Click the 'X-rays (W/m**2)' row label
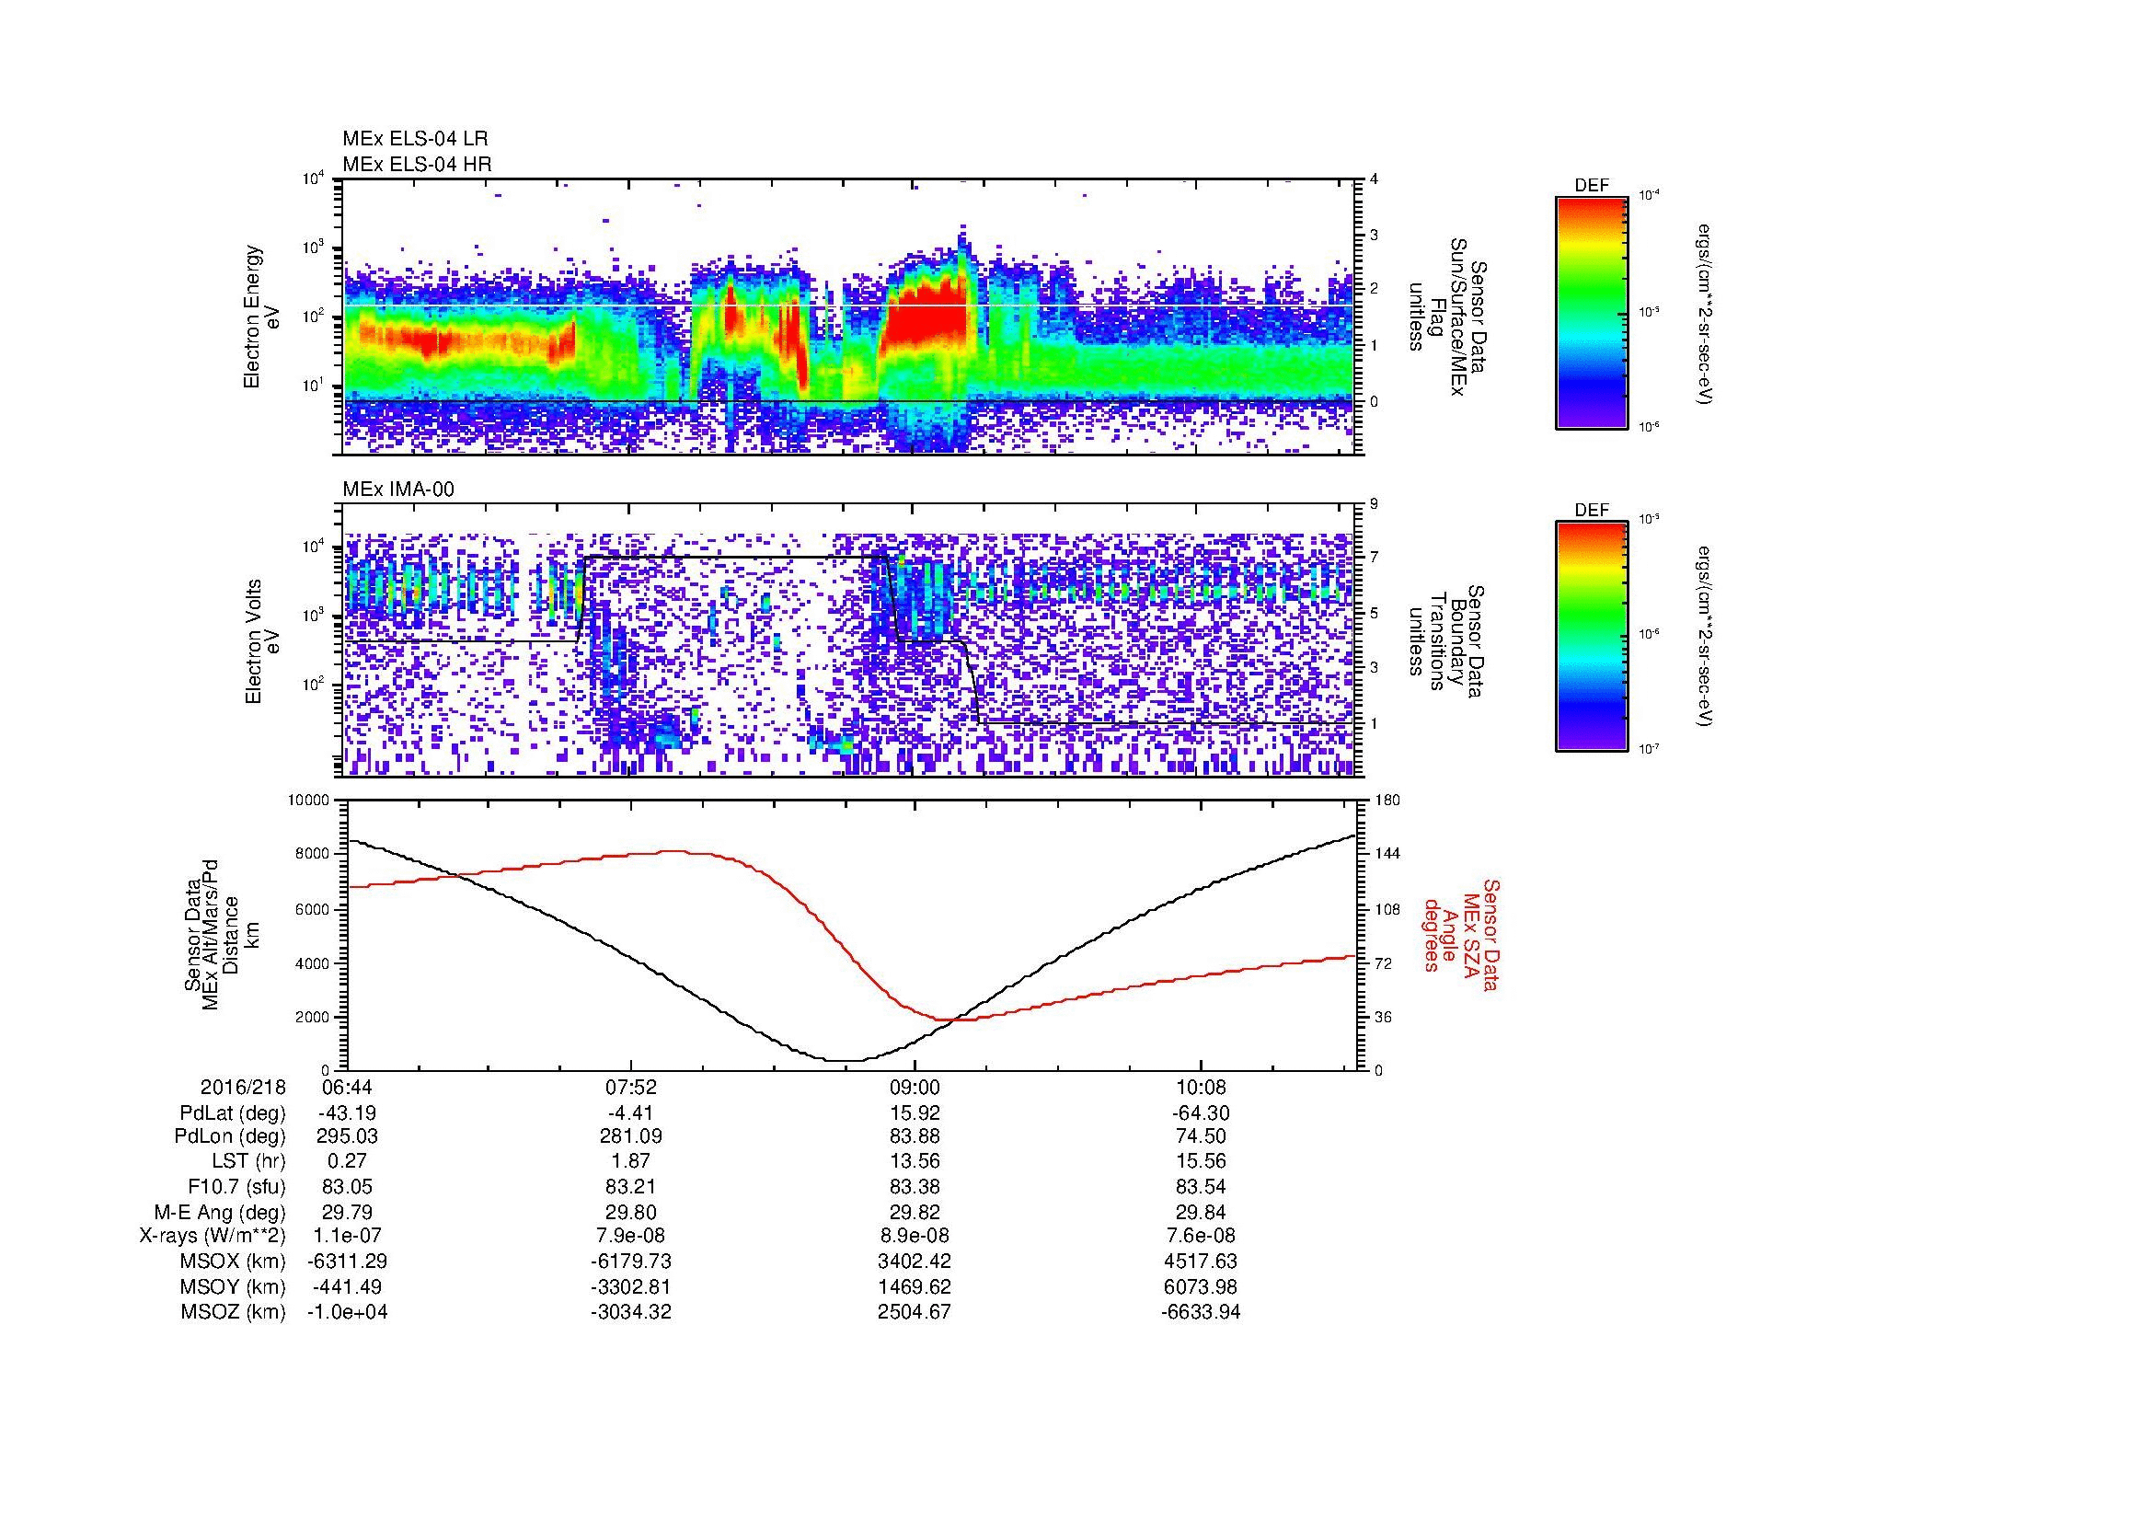Viewport: 2152px width, 1521px height. [213, 1236]
